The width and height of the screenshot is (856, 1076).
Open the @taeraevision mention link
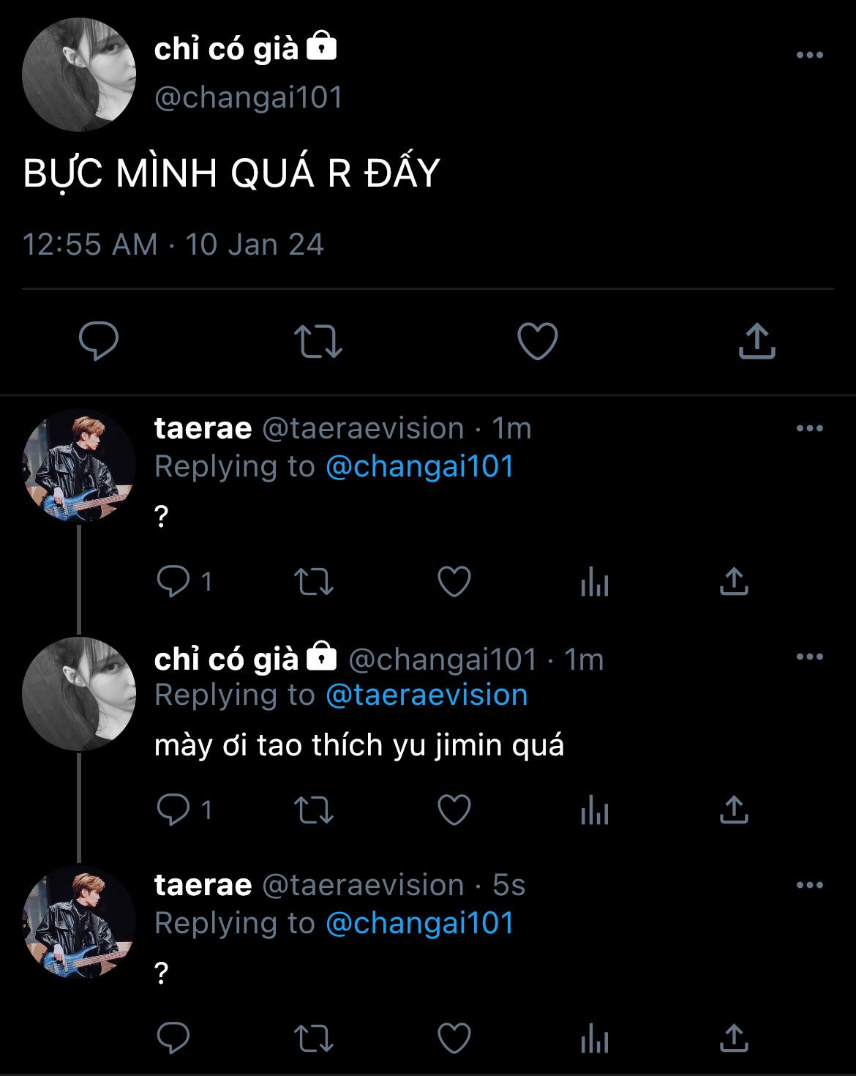pyautogui.click(x=426, y=695)
